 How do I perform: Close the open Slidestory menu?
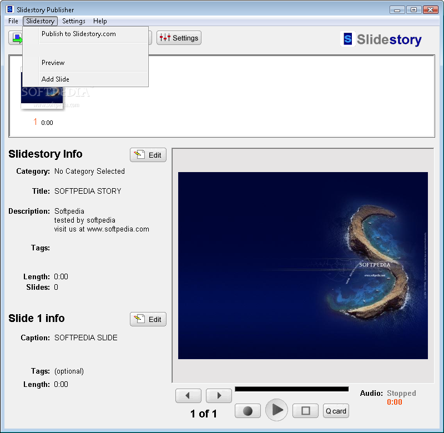40,21
